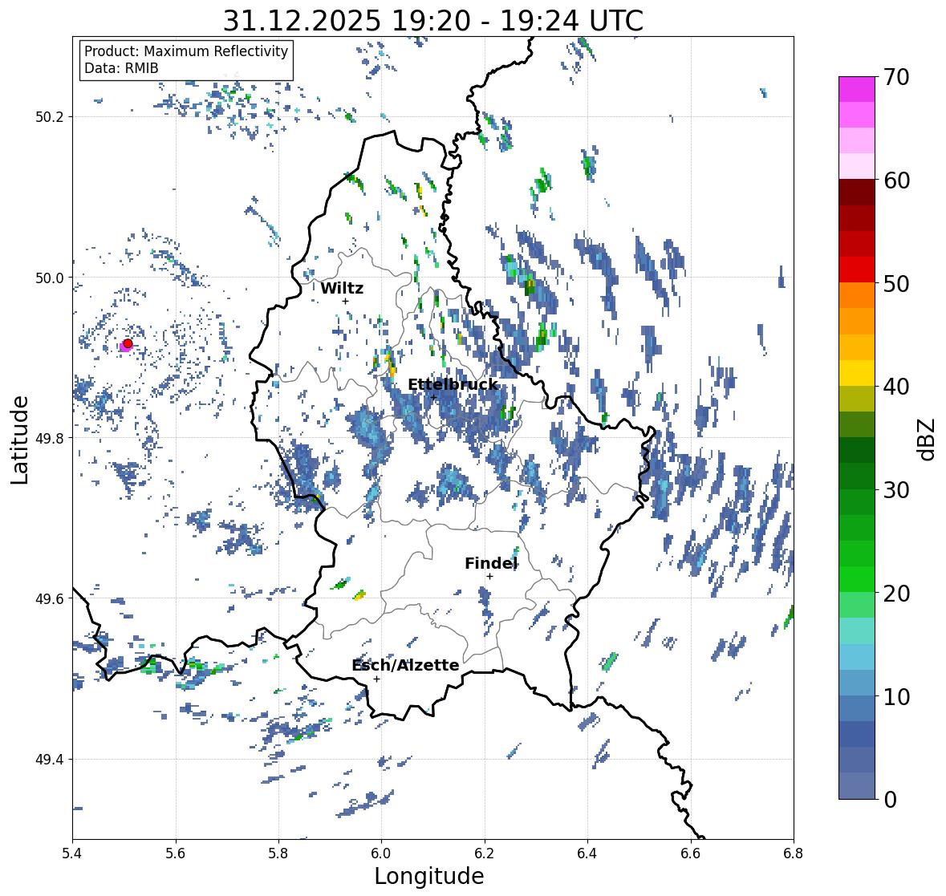Click the 'Latitude' axis label
This screenshot has height=896, width=946.
pos(19,440)
